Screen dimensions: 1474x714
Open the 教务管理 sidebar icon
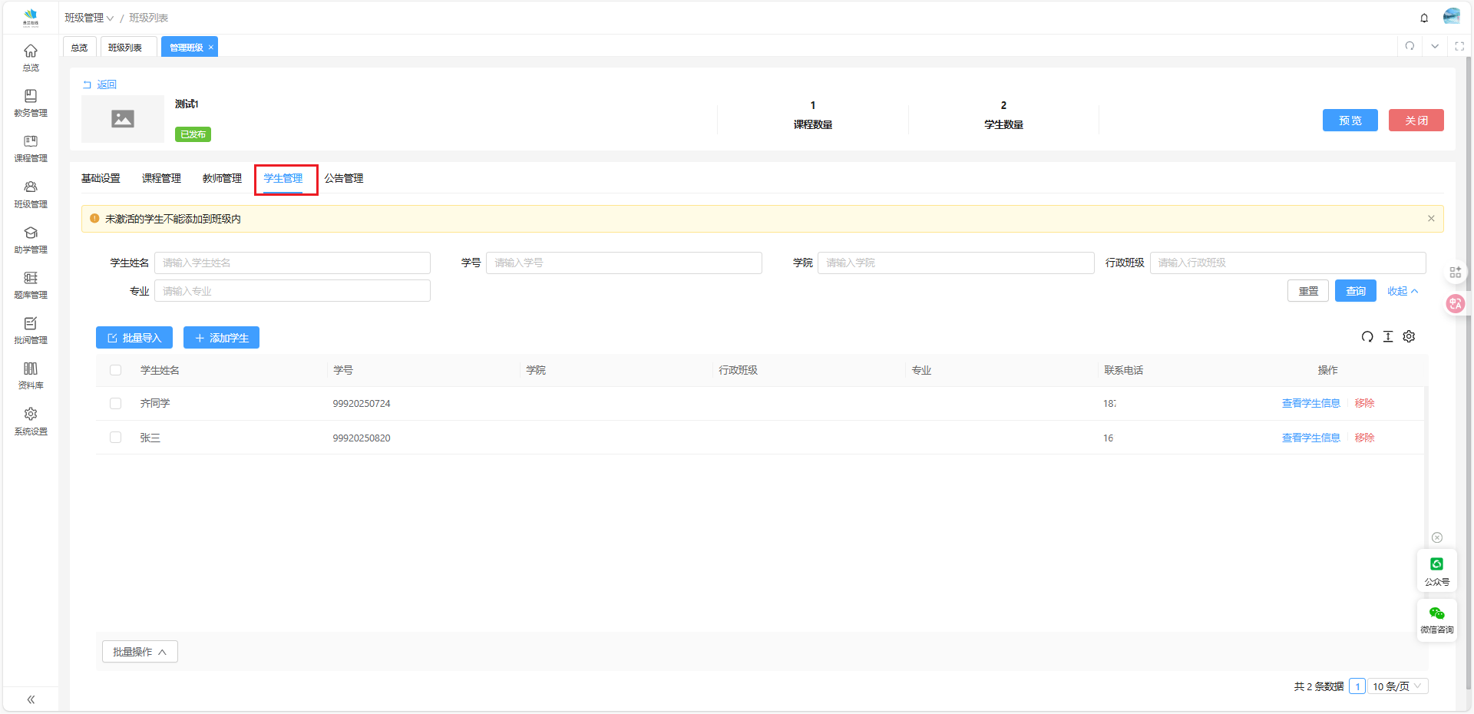31,103
